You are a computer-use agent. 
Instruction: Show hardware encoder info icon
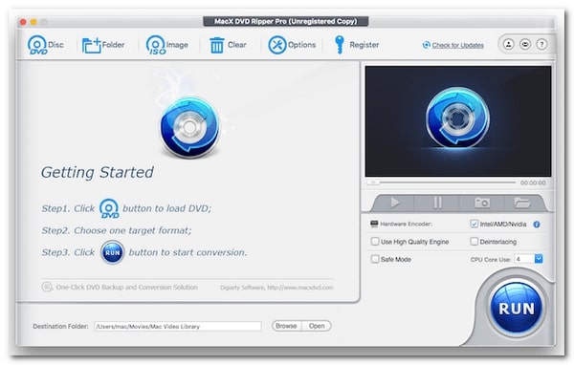pyautogui.click(x=537, y=225)
